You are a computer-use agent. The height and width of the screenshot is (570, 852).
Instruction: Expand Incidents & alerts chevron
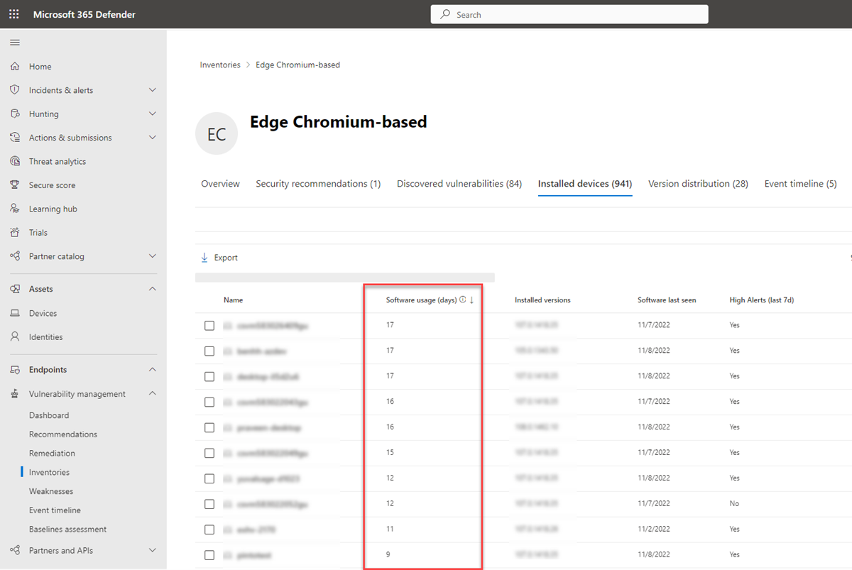[x=153, y=90]
